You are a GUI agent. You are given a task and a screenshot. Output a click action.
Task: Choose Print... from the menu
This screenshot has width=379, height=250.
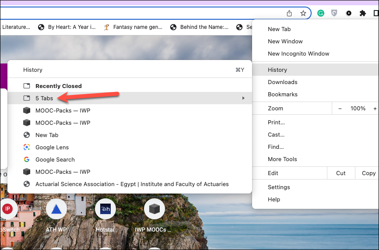[x=316, y=122]
